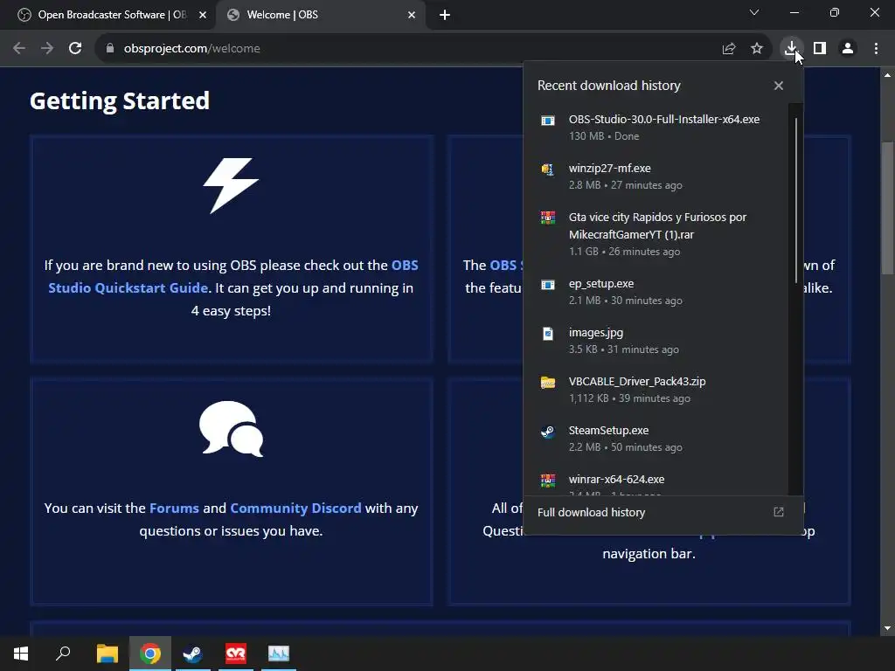
Task: Click the chat bubbles icon
Action: click(x=231, y=428)
